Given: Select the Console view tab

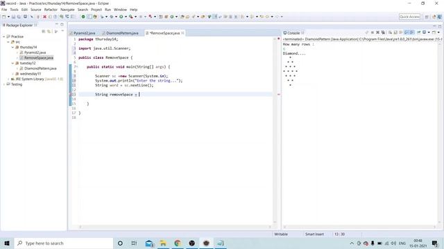Looking at the screenshot, I should [x=293, y=33].
